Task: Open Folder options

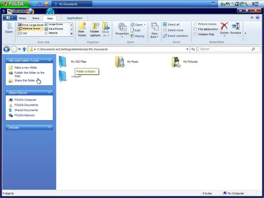Action: coord(95,30)
